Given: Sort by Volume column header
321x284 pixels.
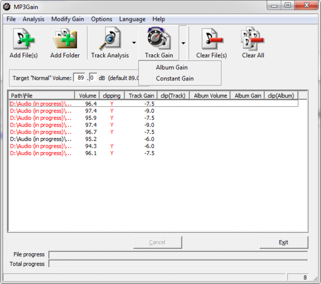Looking at the screenshot, I should 87,96.
